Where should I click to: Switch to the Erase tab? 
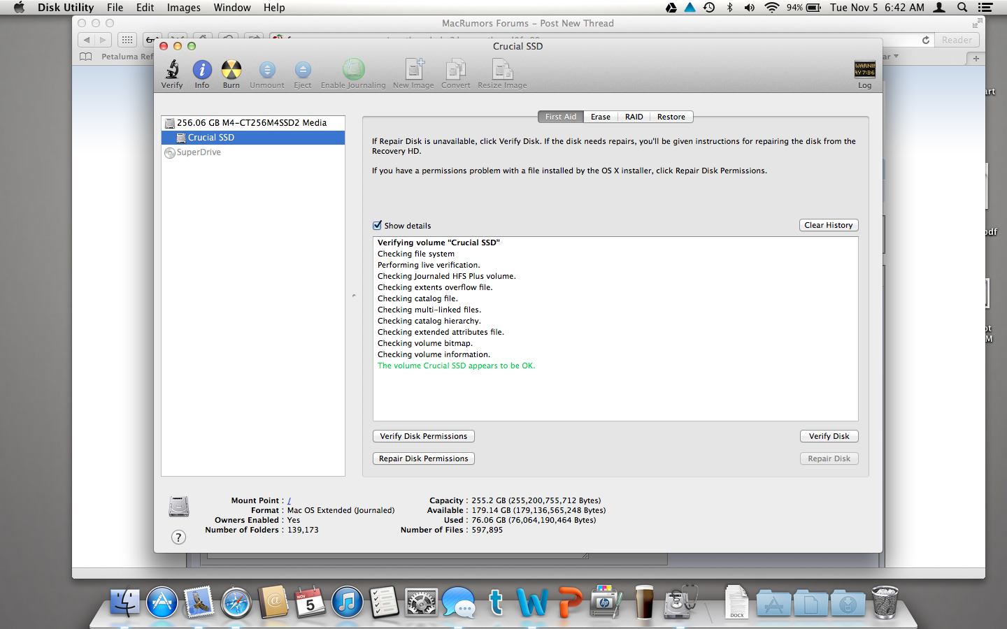click(601, 117)
